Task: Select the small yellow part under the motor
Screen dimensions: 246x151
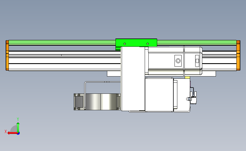Action: click(187, 77)
